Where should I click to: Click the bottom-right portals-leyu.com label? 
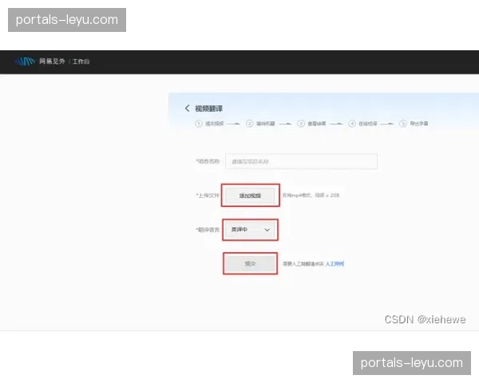click(x=412, y=363)
